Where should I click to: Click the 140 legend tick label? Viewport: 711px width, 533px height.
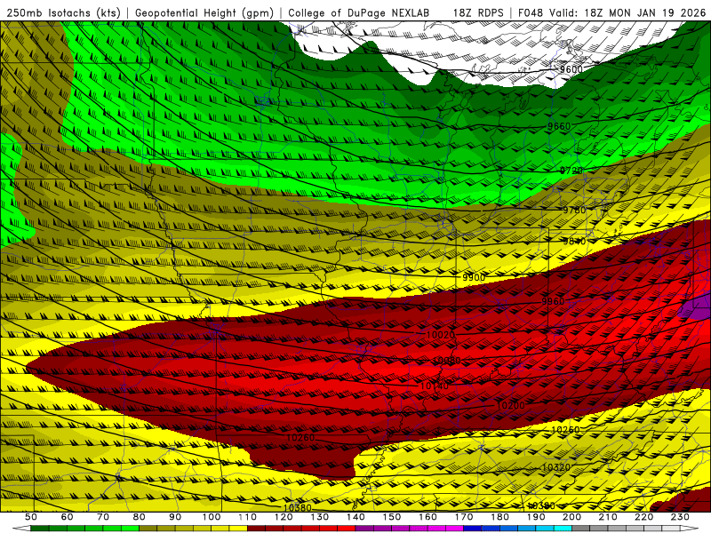tap(355, 517)
